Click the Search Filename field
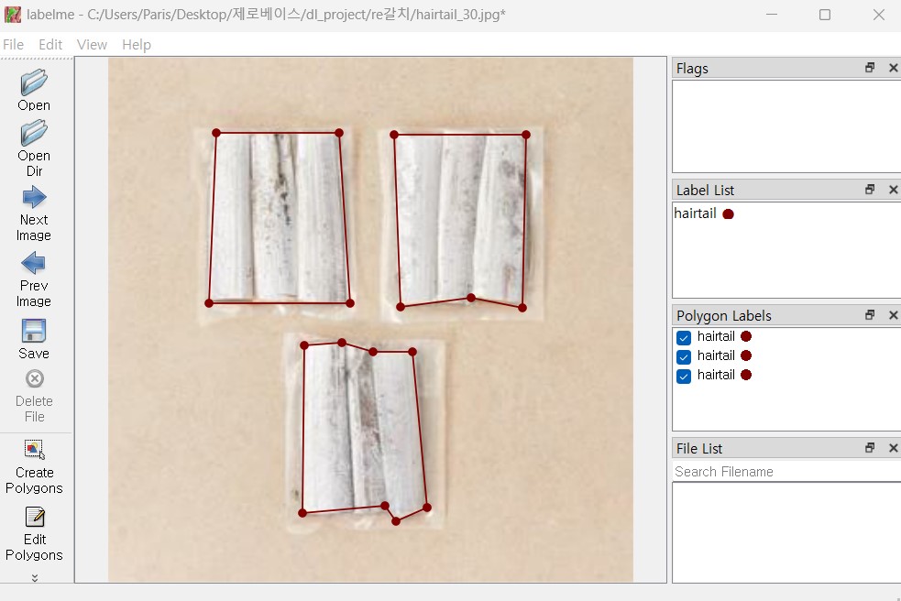The height and width of the screenshot is (601, 901). coord(786,472)
